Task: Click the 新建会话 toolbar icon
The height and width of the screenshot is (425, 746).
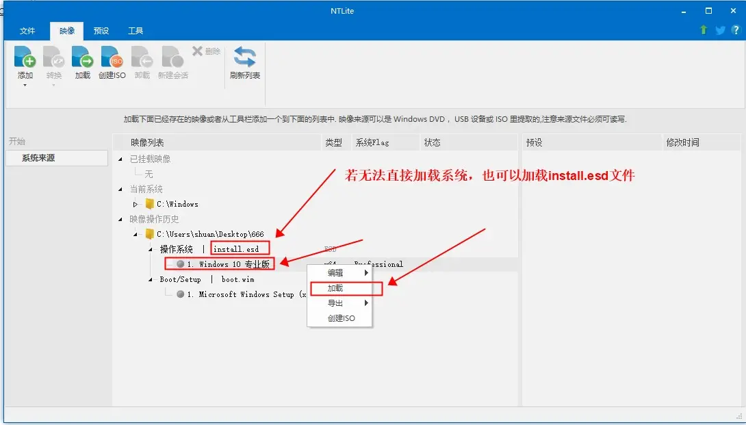Action: (x=172, y=57)
